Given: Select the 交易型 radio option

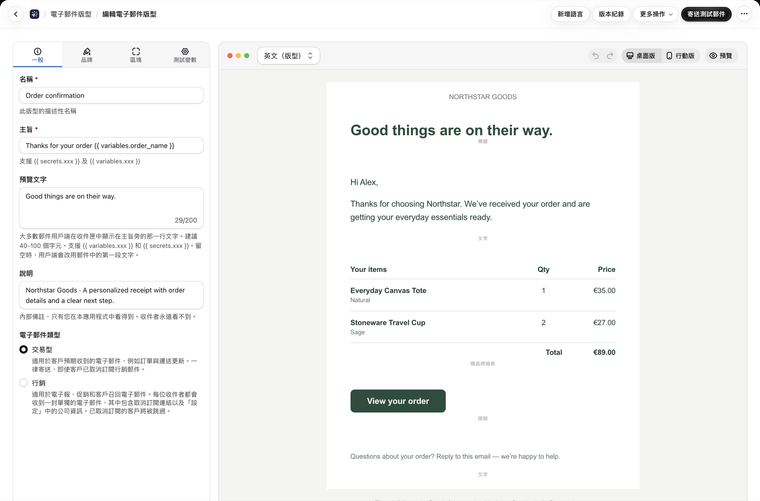Looking at the screenshot, I should (23, 349).
